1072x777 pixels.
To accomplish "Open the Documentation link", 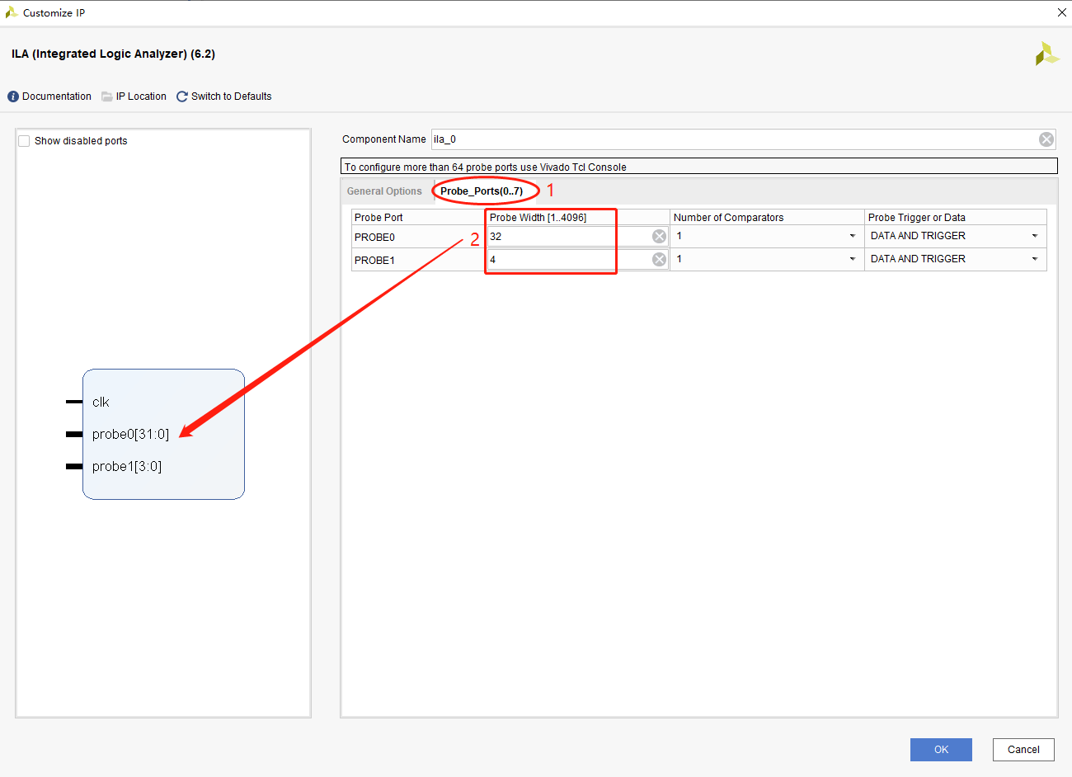I will click(x=57, y=97).
